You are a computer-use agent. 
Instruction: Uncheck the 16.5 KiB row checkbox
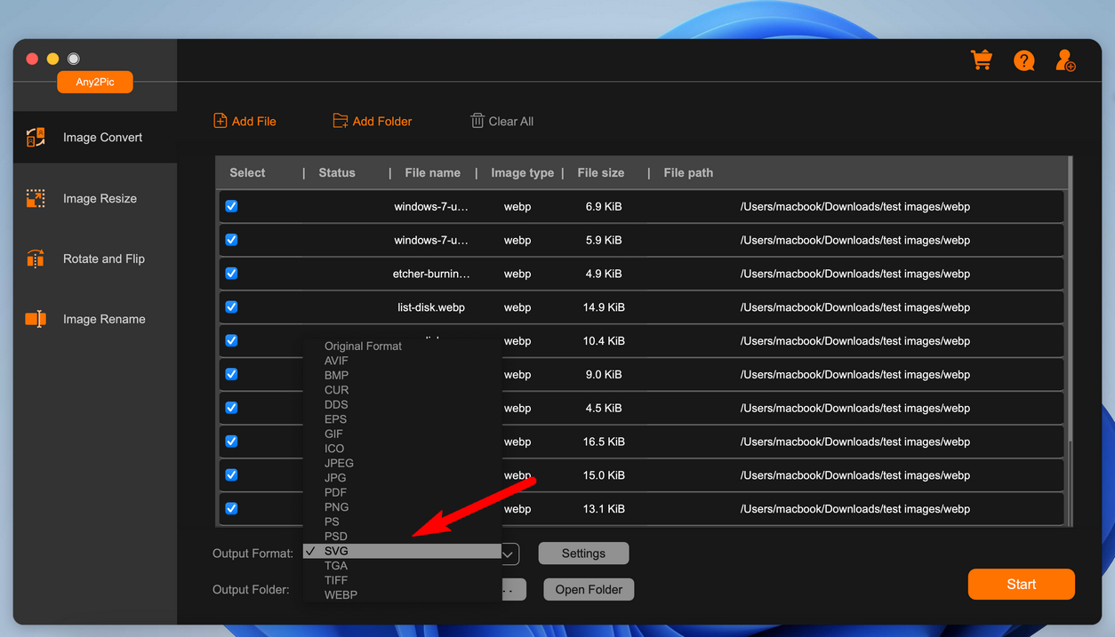(x=231, y=442)
